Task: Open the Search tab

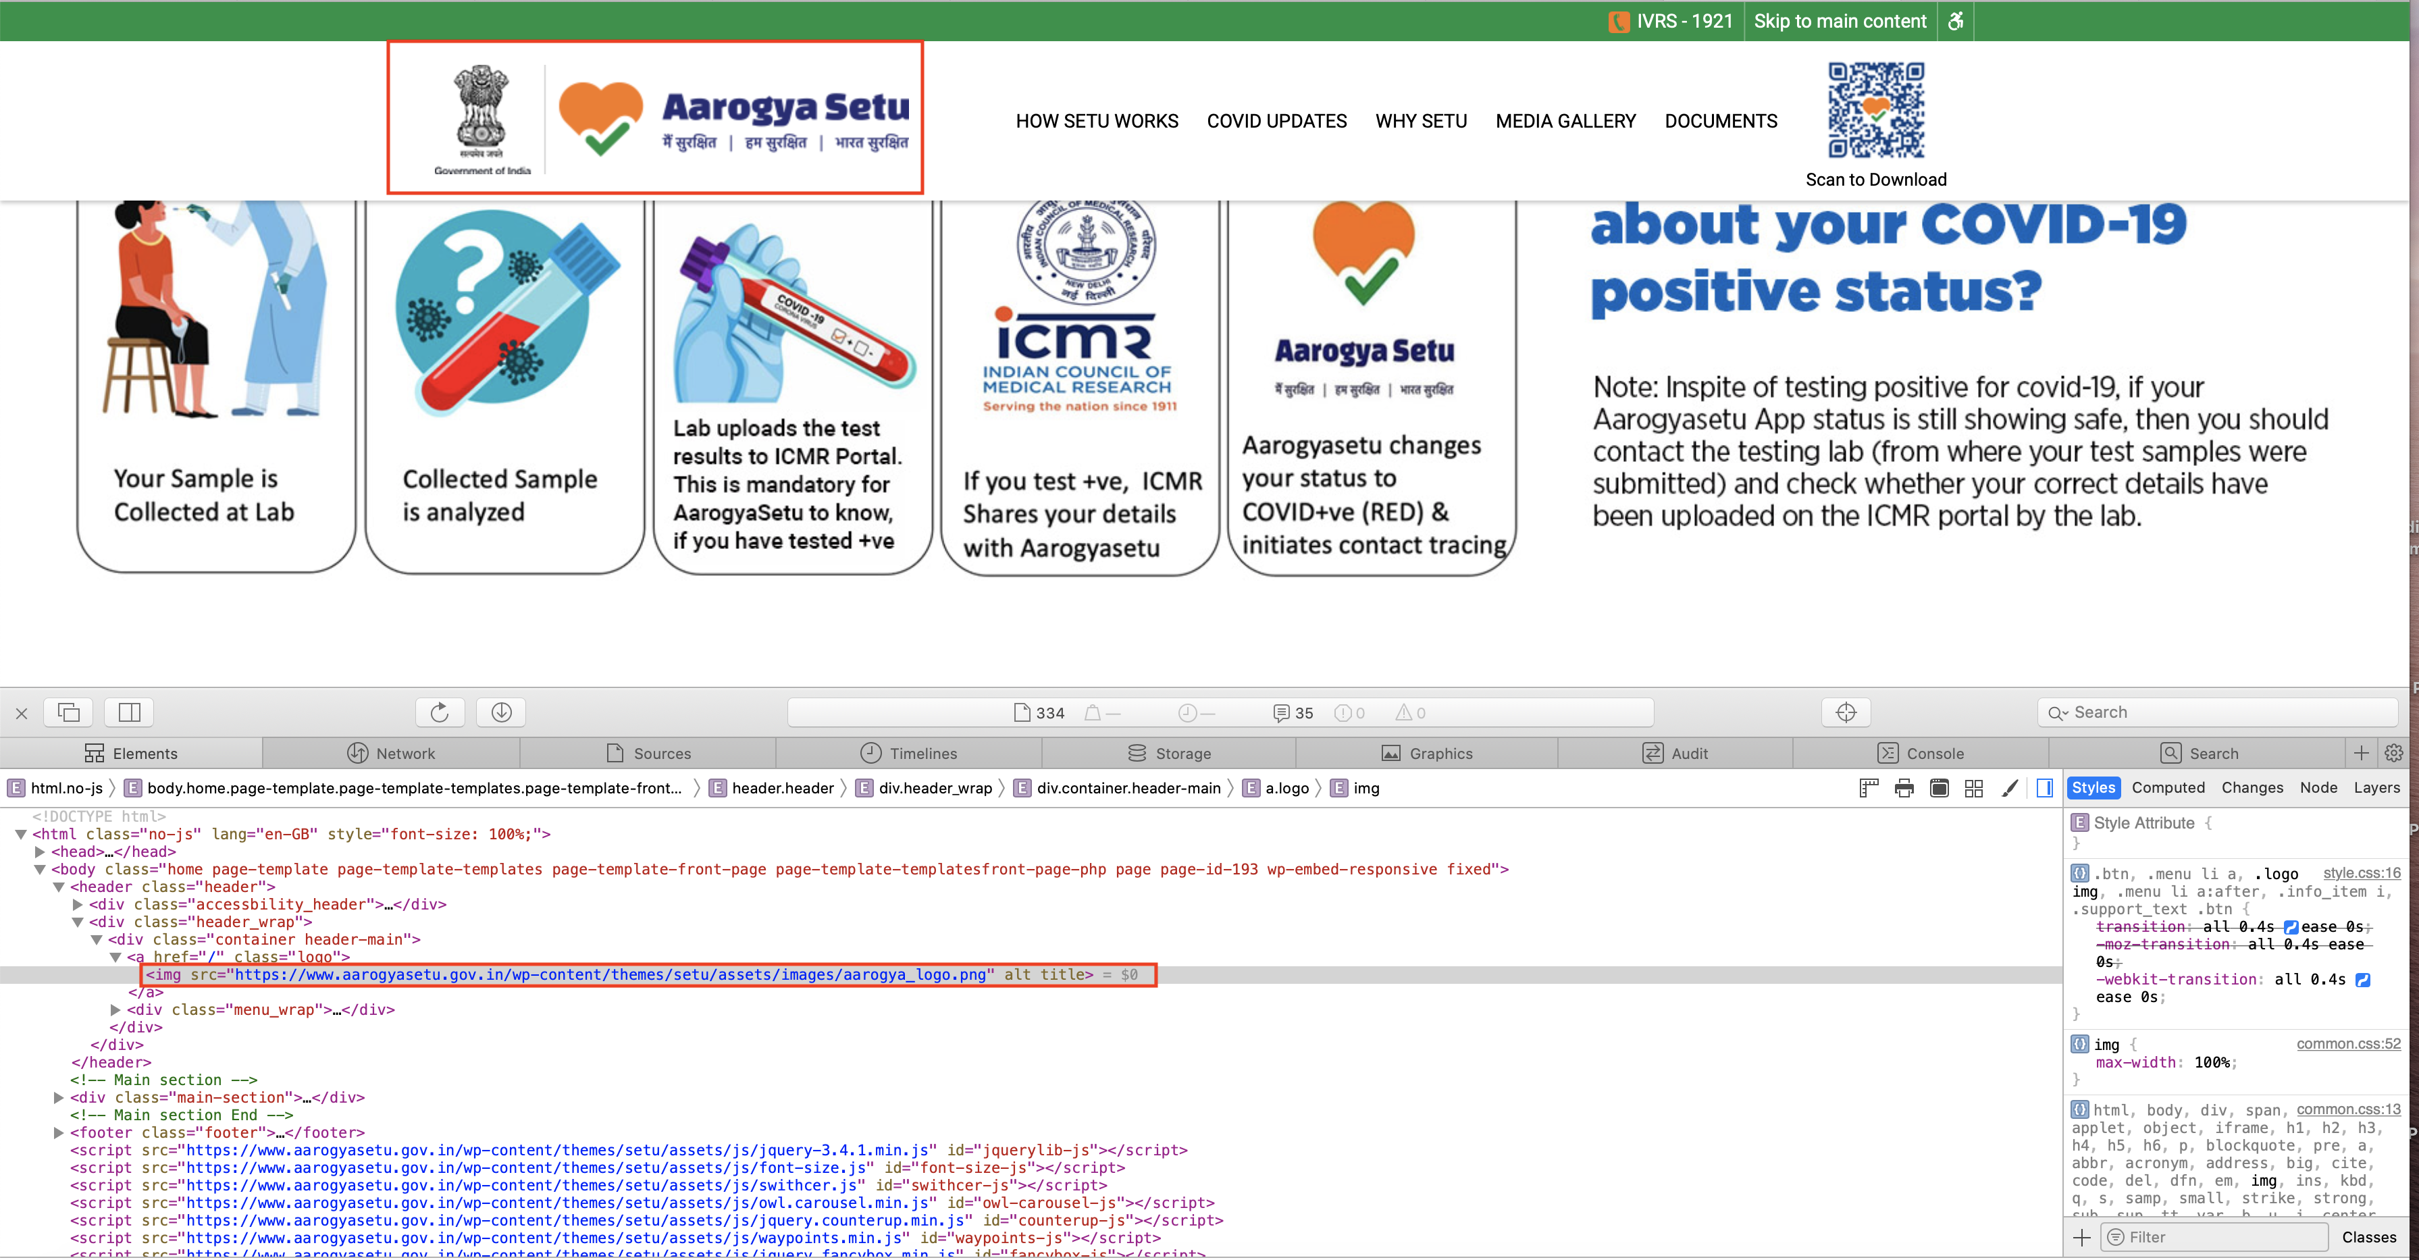Action: pyautogui.click(x=2200, y=754)
